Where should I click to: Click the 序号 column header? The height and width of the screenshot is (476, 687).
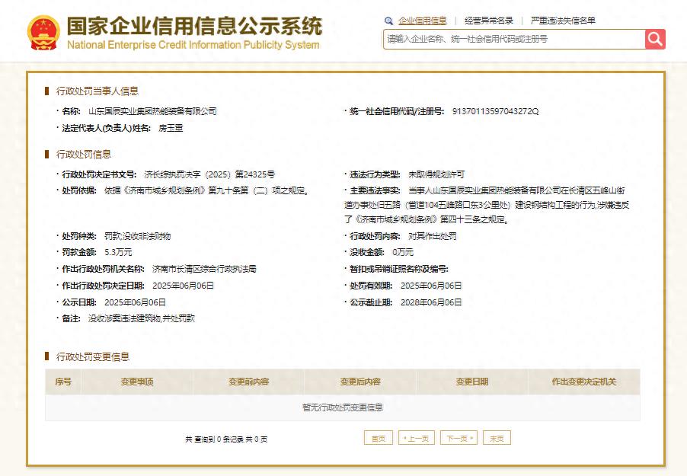click(x=63, y=382)
